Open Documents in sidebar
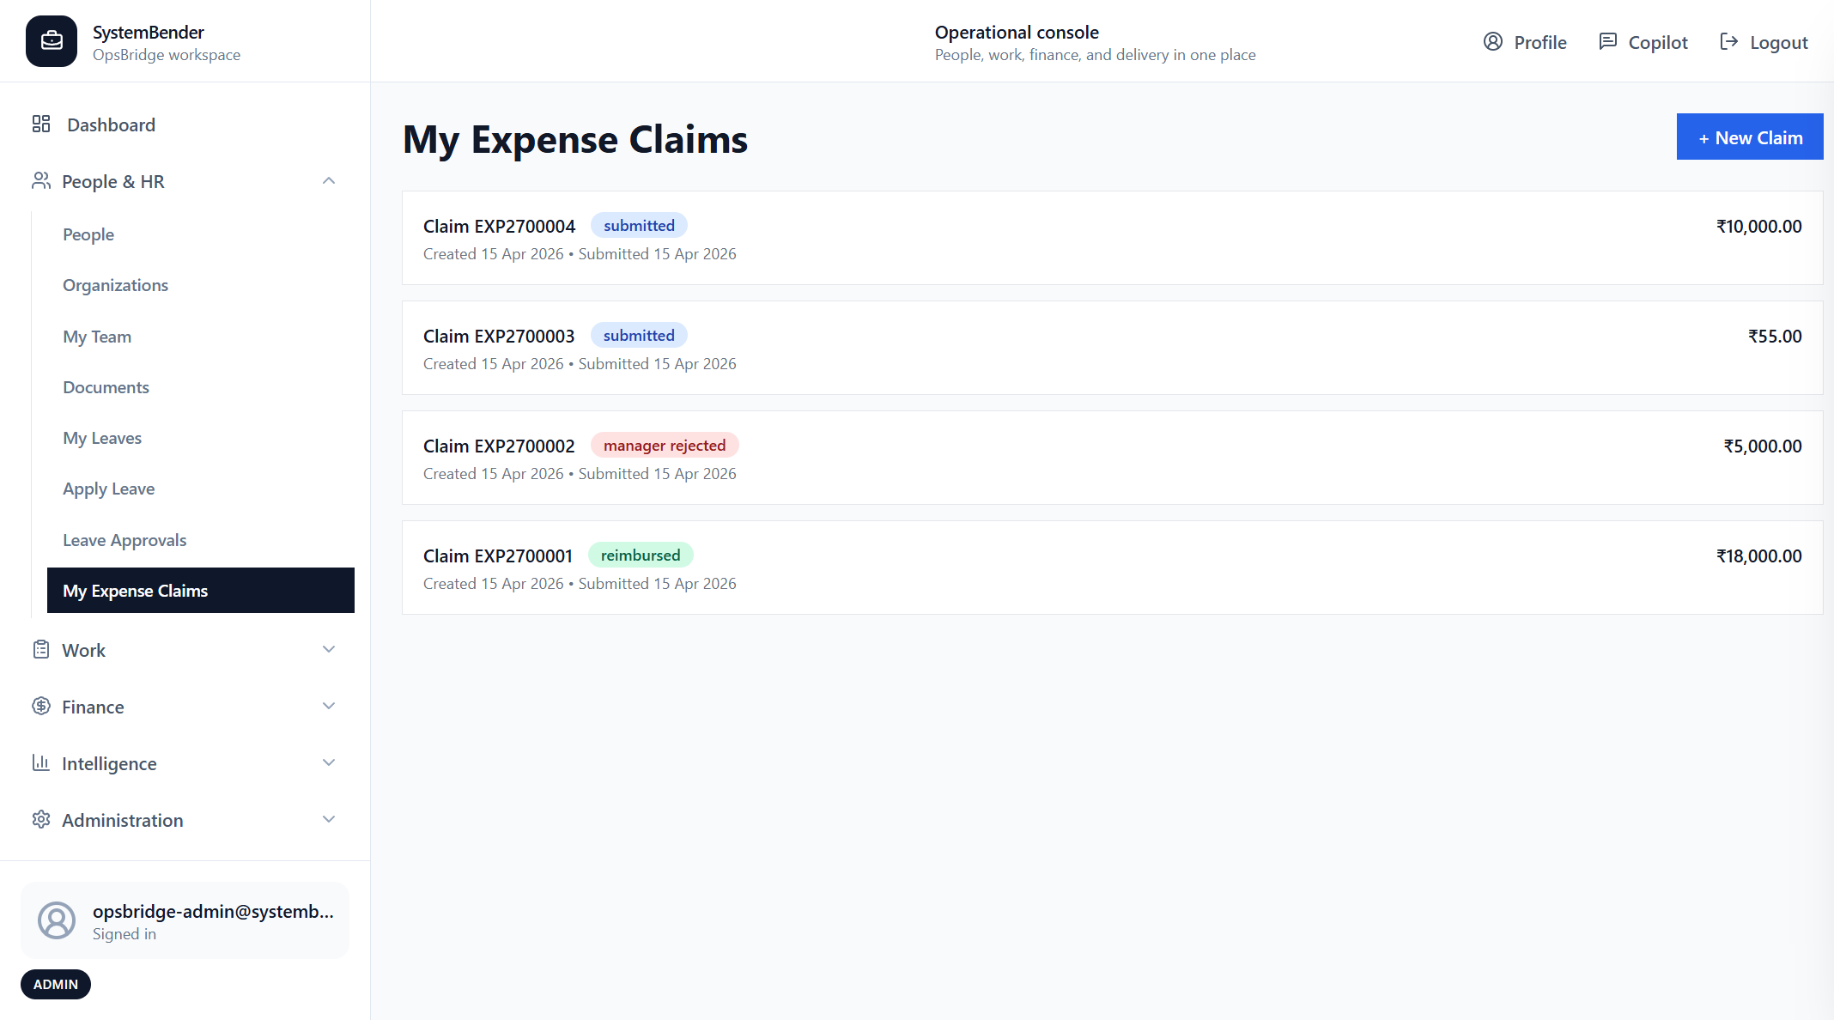 (200, 387)
